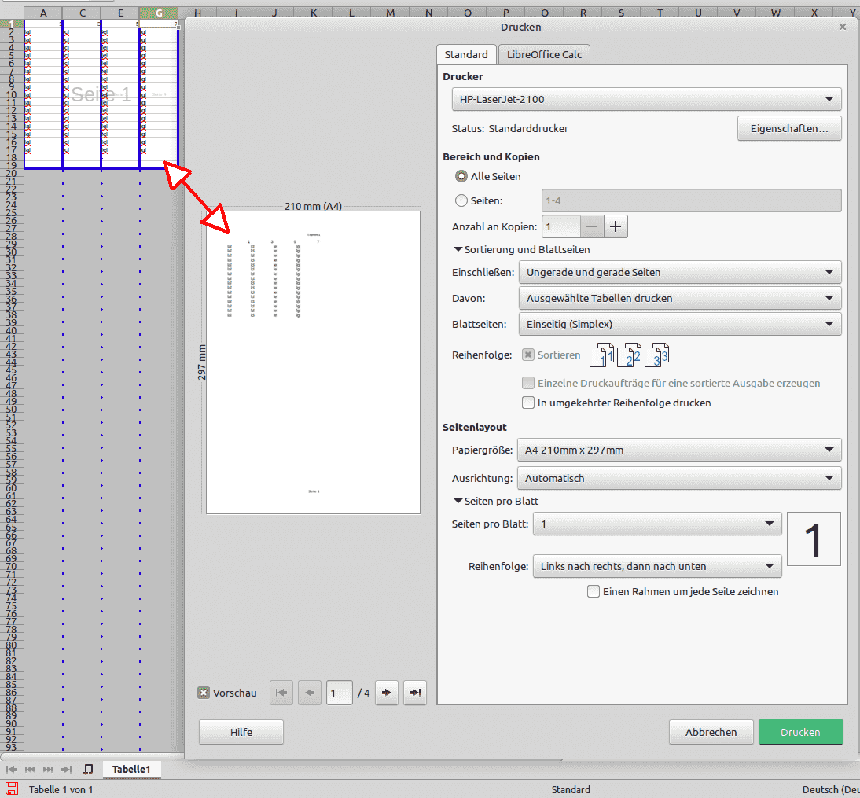Toggle the Vorschau checkbox
Image resolution: width=860 pixels, height=798 pixels.
tap(204, 693)
